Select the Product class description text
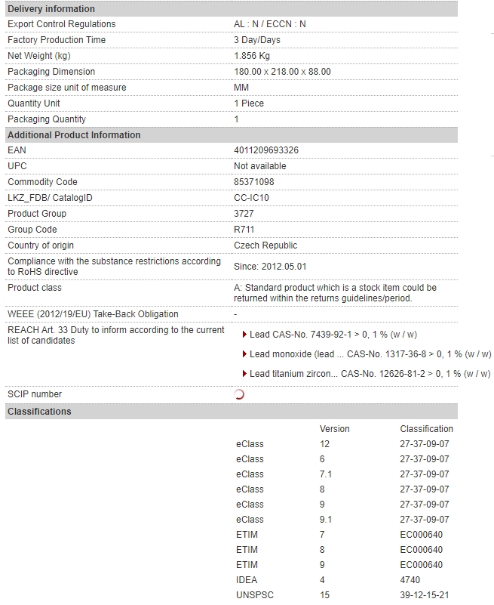The image size is (494, 605). (336, 293)
